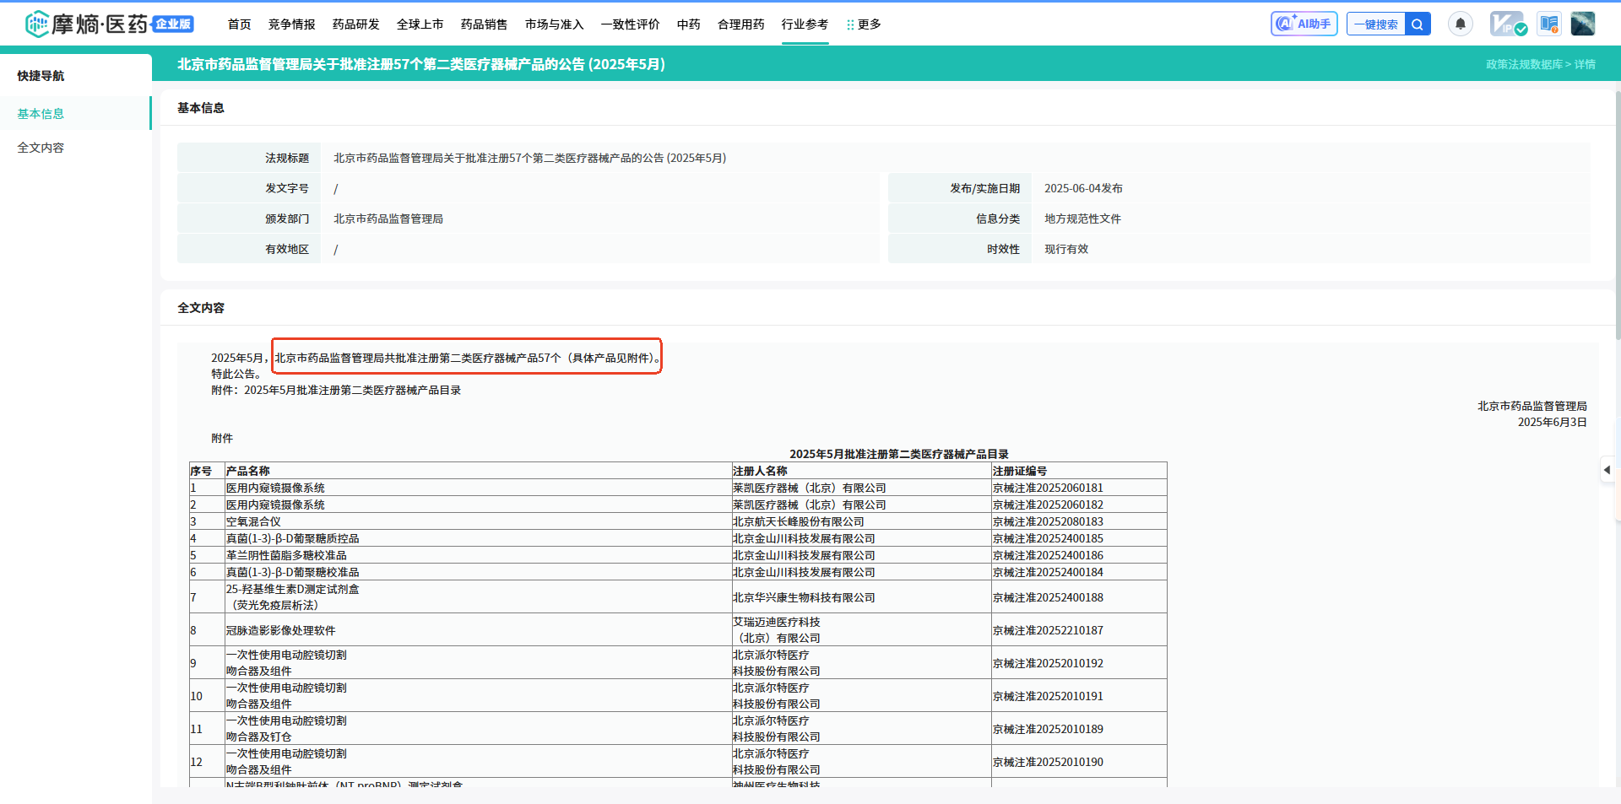The height and width of the screenshot is (804, 1621).
Task: Click registration number 京械注准20252400185
Action: pos(1048,538)
